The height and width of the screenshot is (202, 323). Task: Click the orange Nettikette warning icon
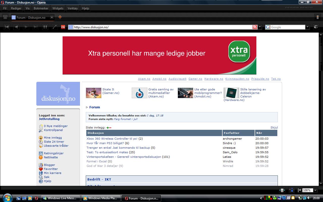coord(41,157)
